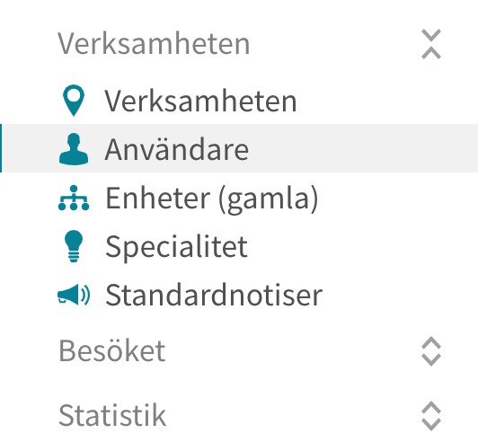The image size is (478, 442).
Task: Click the map pin icon beside Verksamheten
Action: pos(74,101)
